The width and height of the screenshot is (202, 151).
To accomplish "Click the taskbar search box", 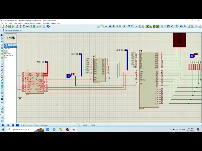I will coord(25,130).
